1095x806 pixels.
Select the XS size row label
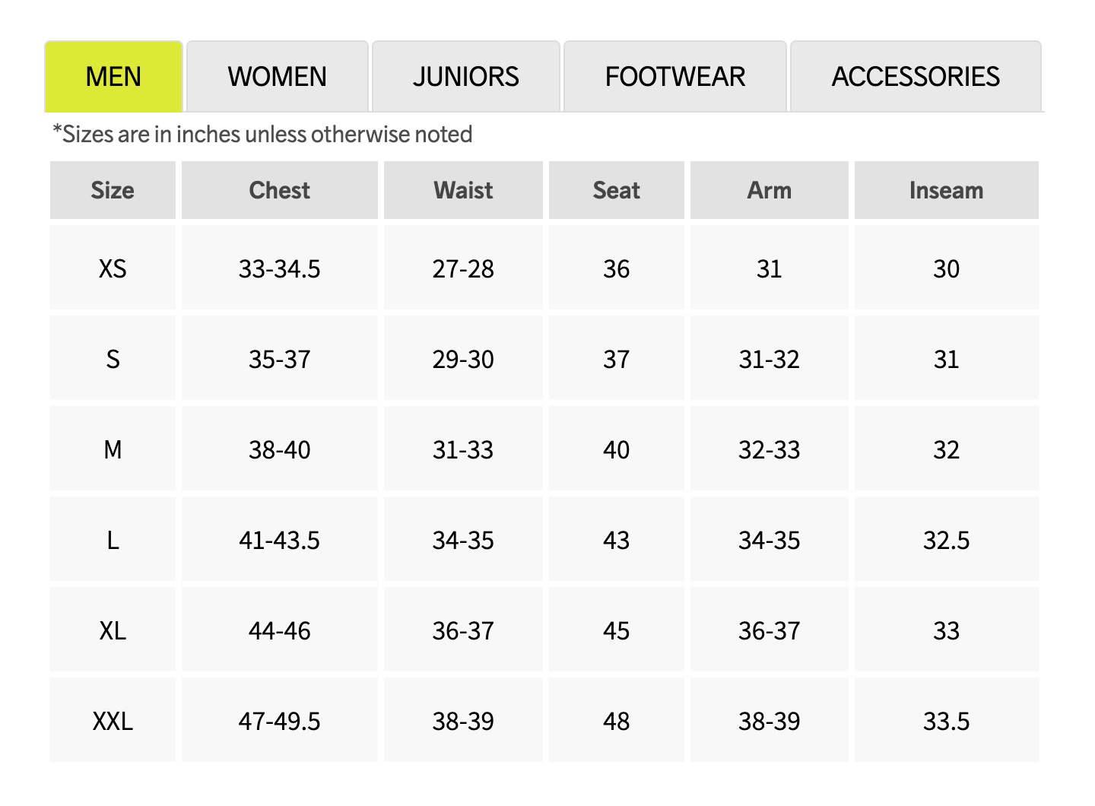(x=113, y=268)
